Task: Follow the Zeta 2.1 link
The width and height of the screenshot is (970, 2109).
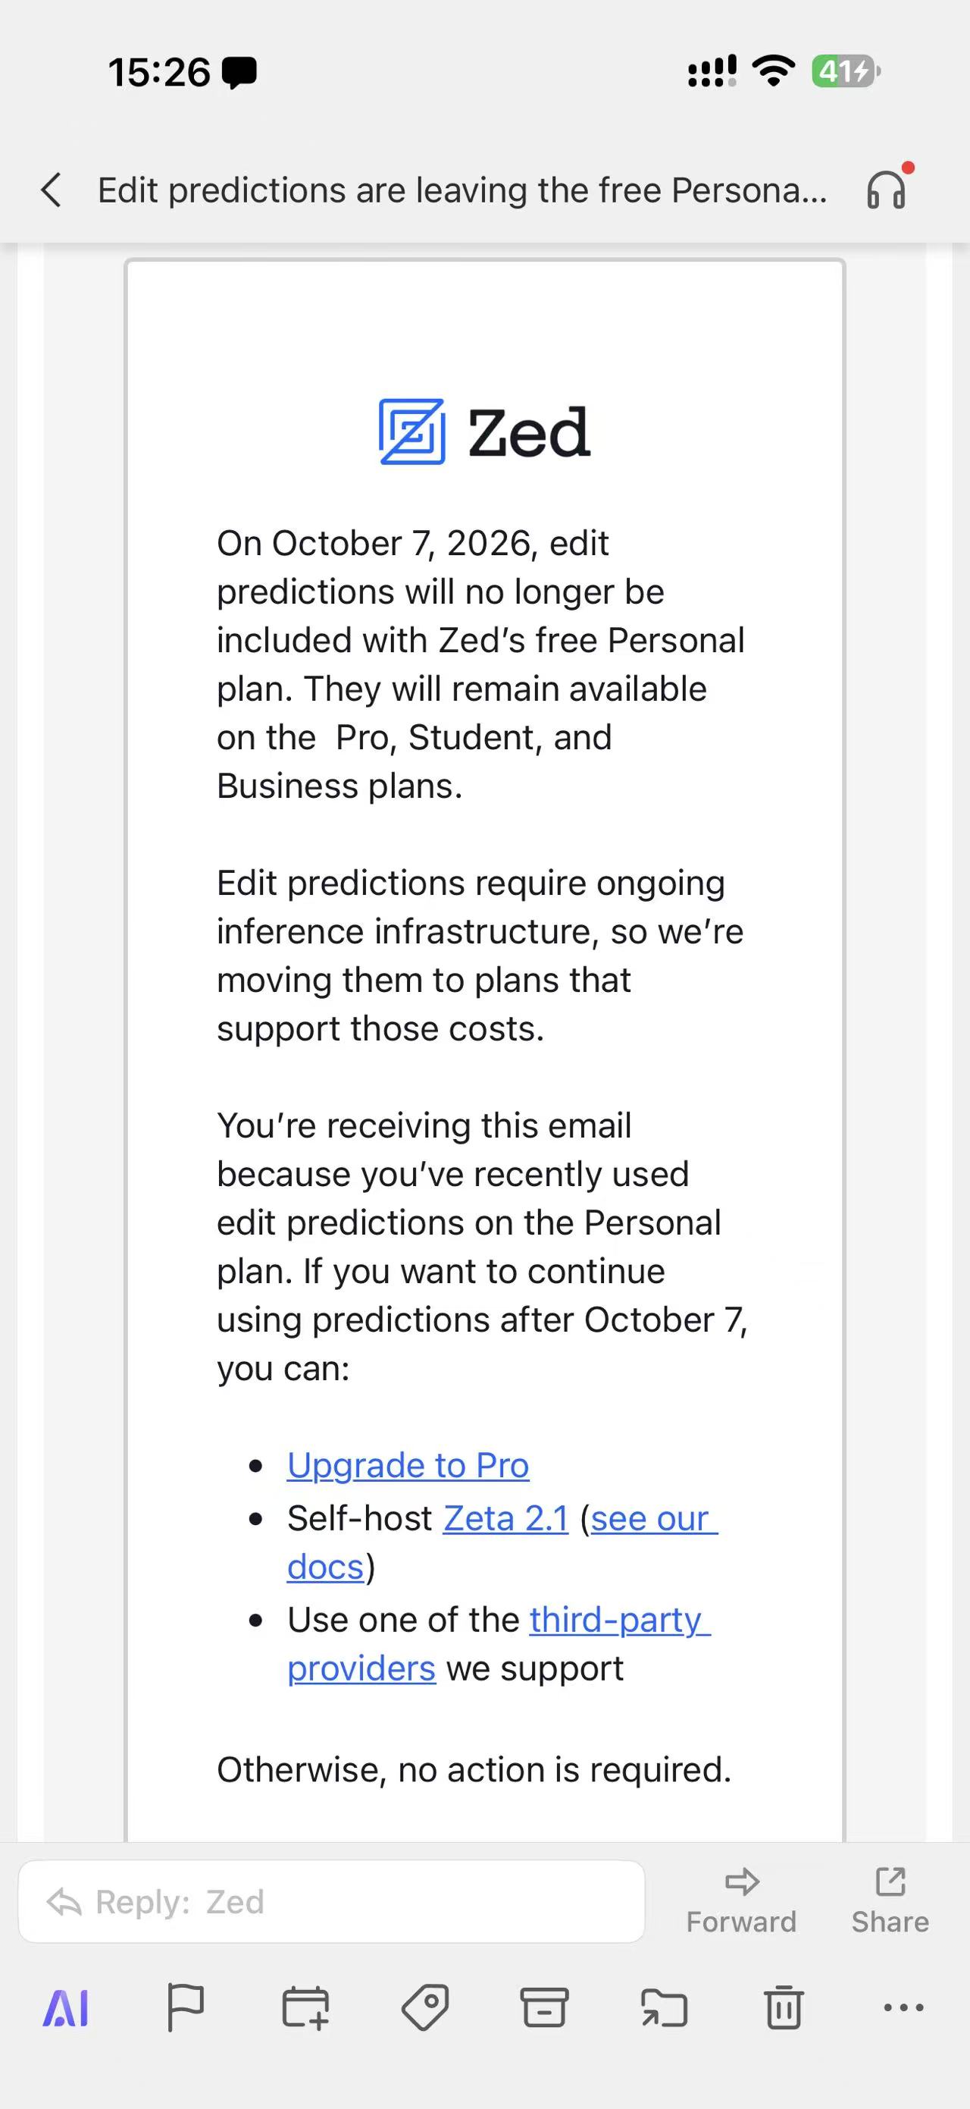Action: [505, 1519]
